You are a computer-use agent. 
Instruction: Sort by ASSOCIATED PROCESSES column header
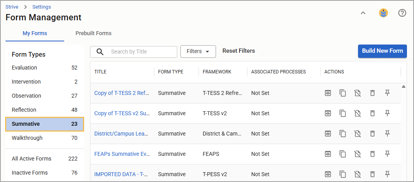pos(279,71)
